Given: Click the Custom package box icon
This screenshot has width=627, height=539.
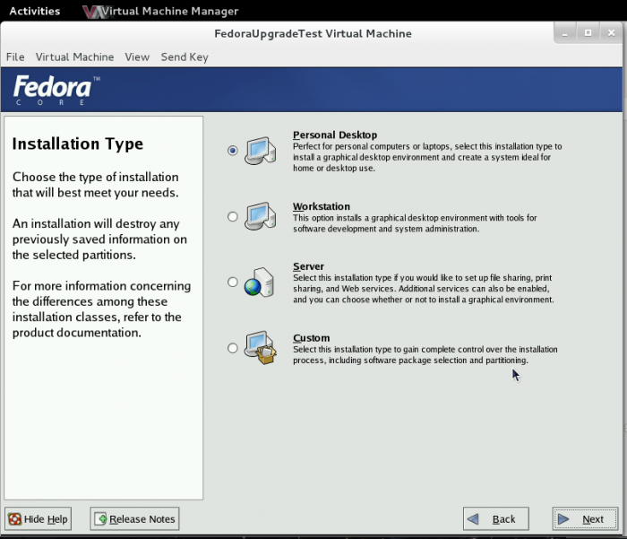Looking at the screenshot, I should 260,348.
